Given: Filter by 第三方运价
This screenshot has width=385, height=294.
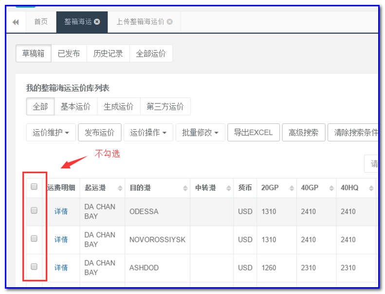Looking at the screenshot, I should [x=165, y=106].
